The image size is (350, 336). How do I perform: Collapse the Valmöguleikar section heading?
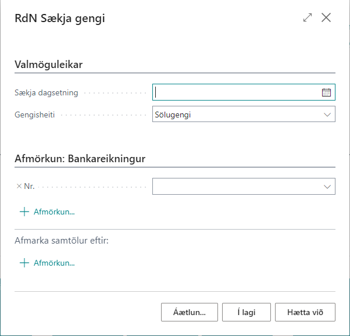click(48, 65)
